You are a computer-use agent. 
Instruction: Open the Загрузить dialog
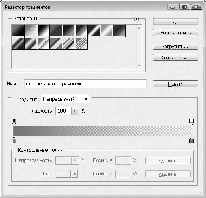pyautogui.click(x=176, y=46)
